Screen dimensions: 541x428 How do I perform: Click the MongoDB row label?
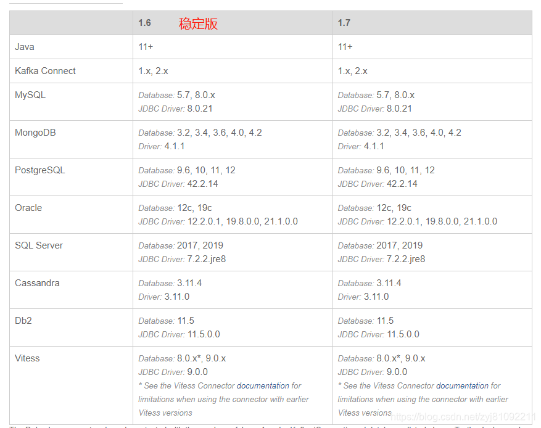(35, 133)
